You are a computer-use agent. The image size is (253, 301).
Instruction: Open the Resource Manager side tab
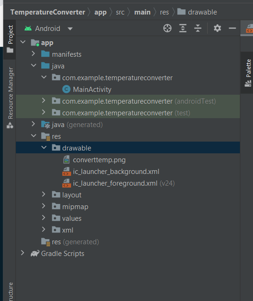10,98
